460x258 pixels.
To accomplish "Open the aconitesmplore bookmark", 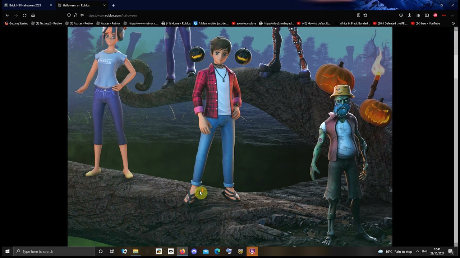I will (x=244, y=23).
